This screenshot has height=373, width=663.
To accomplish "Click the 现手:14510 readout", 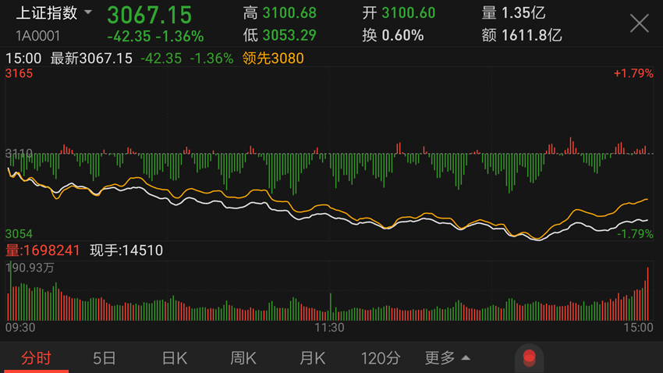I will coord(126,250).
